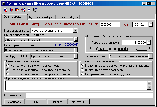Open the calendar picker beside the date field
The image size is (157, 107).
click(151, 25)
